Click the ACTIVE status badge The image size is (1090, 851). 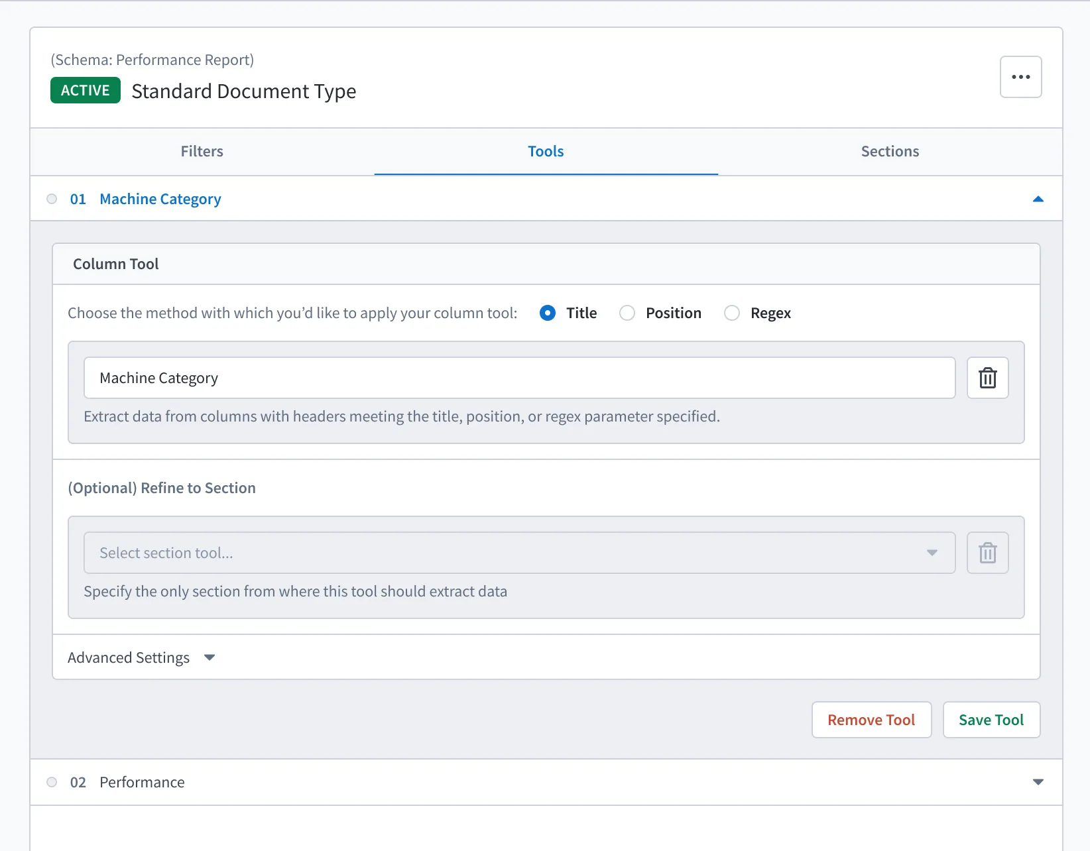(86, 90)
